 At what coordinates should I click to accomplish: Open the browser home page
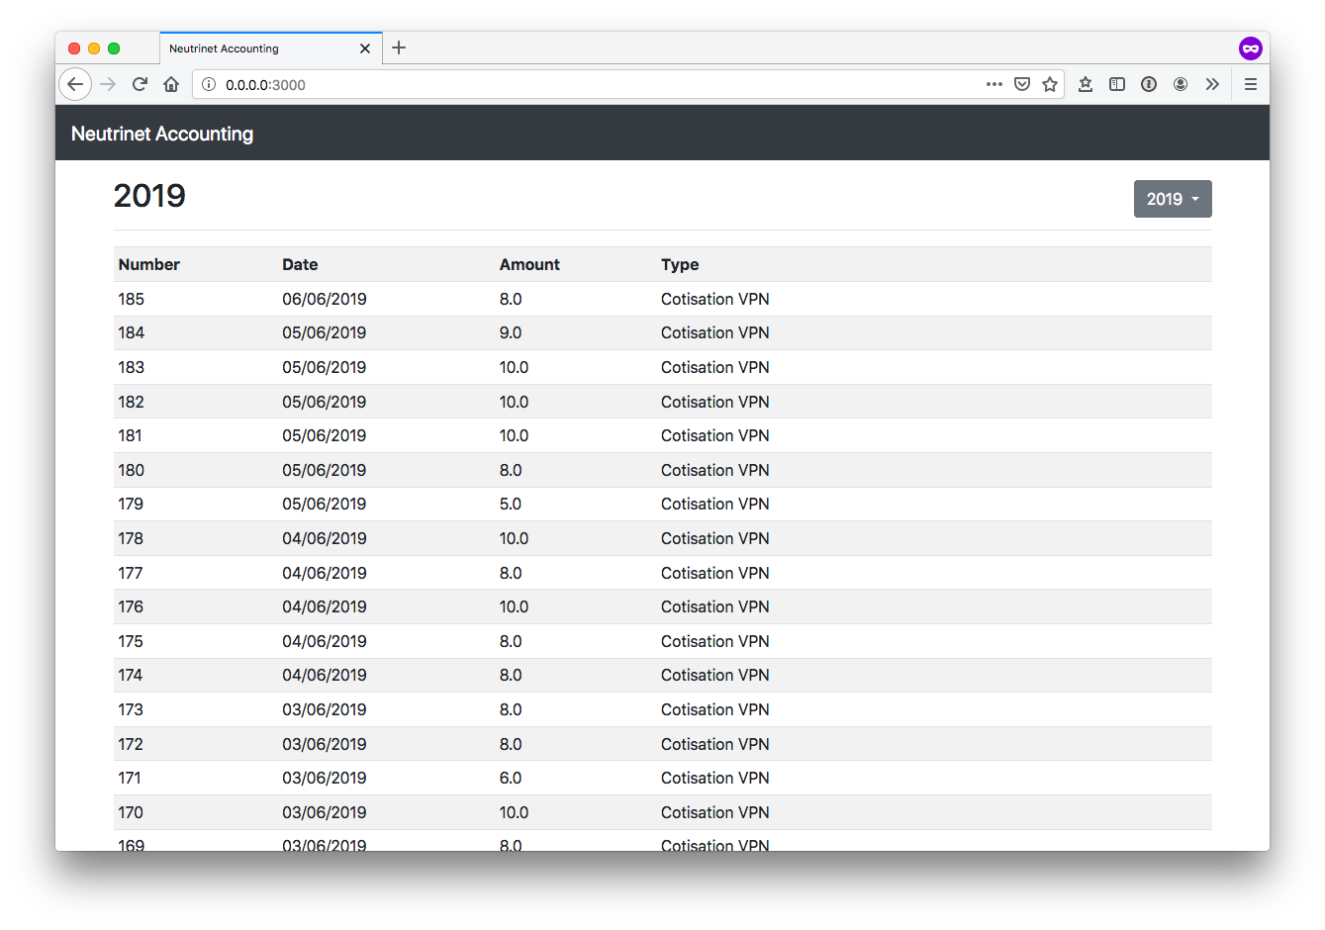(x=171, y=84)
